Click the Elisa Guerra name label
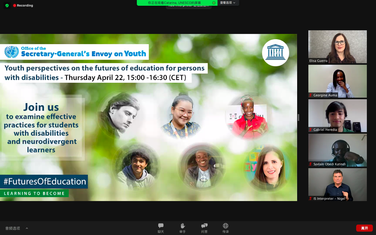Screen dimensions: 376x235 318,61
